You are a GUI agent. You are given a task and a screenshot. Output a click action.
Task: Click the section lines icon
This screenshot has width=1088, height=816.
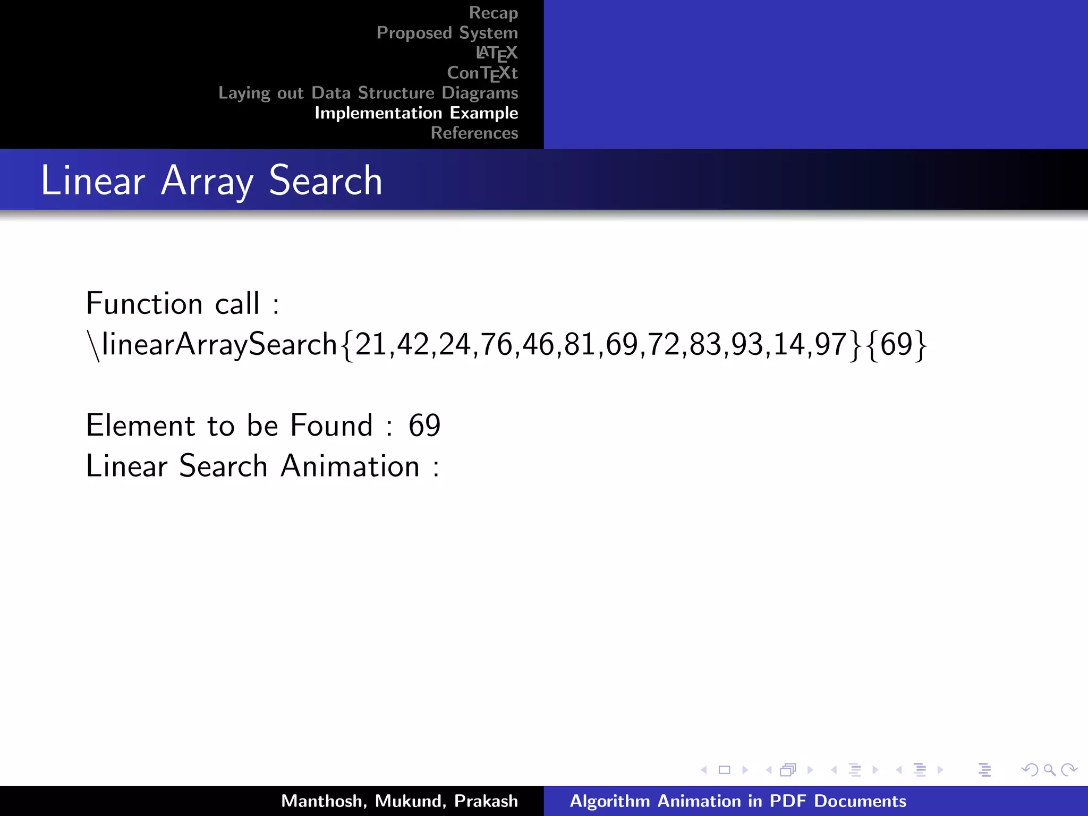pos(920,770)
